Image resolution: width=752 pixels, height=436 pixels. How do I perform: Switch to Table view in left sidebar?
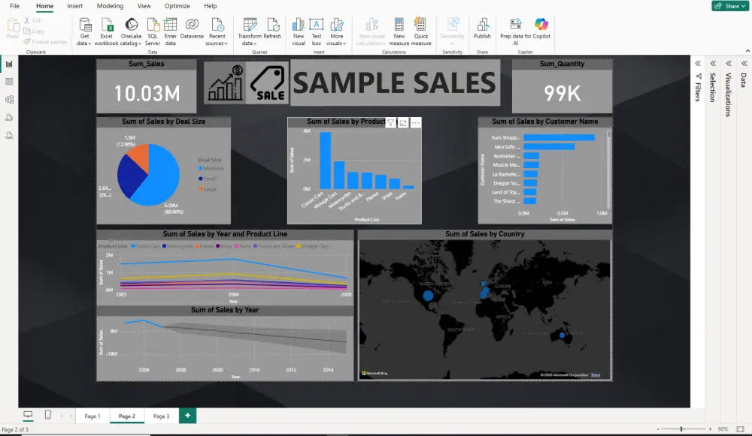[x=10, y=83]
